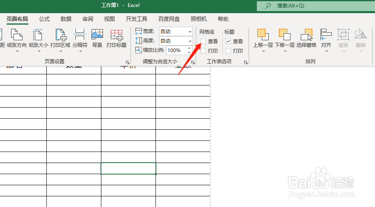Expand the arrow under 下移一层
375x207 pixels.
click(x=285, y=51)
